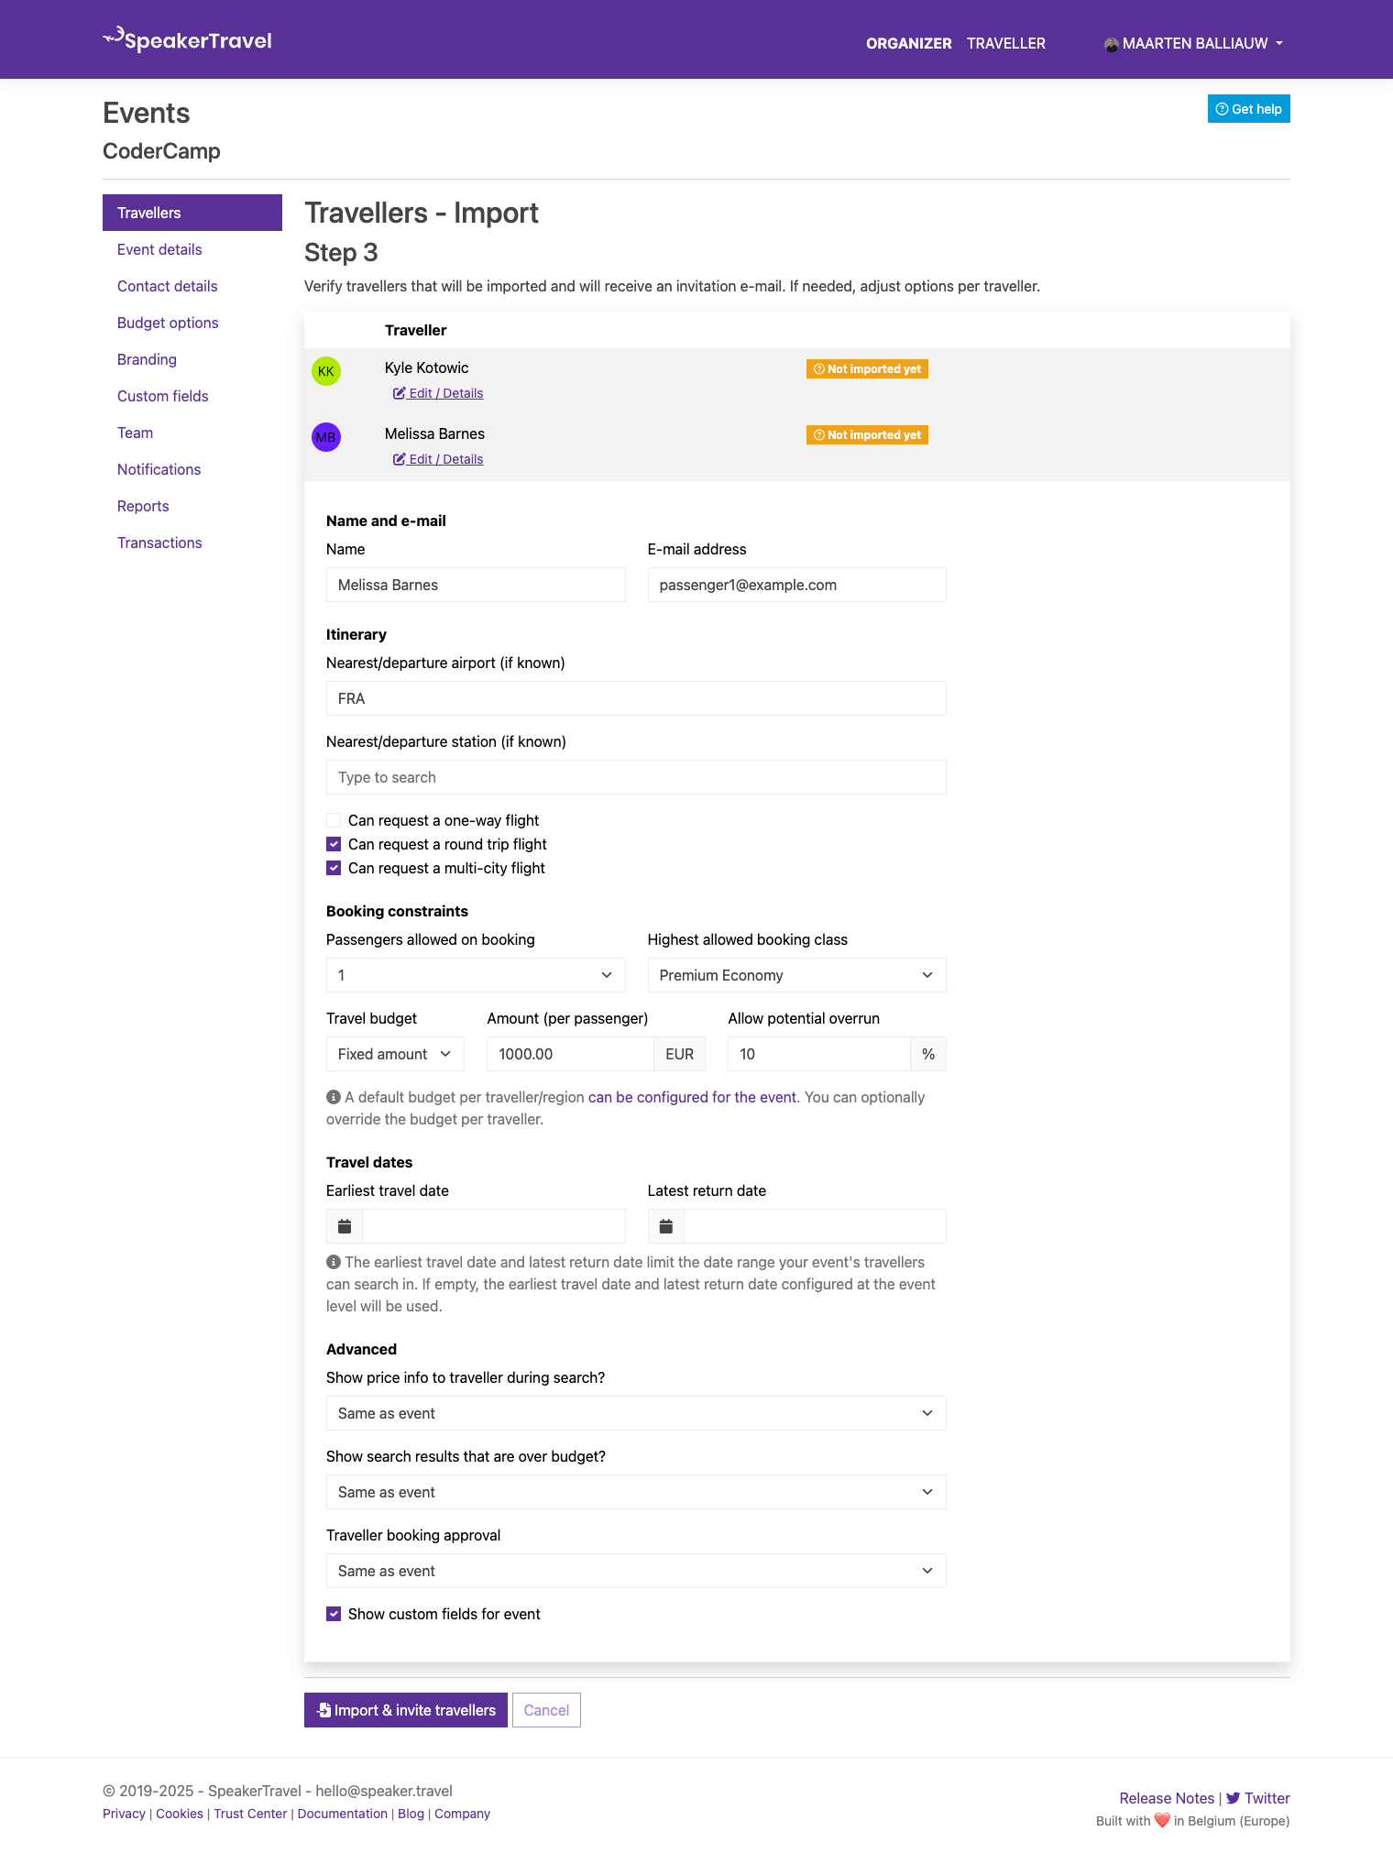Screen dimensions: 1393x1853
Task: Uncheck round trip flight option
Action: 334,844
